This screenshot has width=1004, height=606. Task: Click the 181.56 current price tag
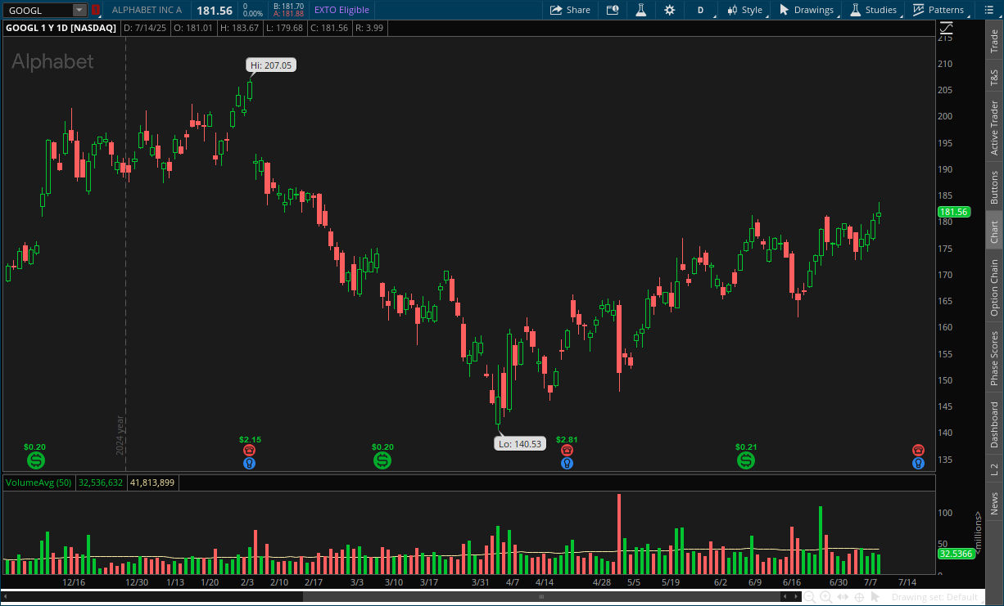(x=953, y=212)
